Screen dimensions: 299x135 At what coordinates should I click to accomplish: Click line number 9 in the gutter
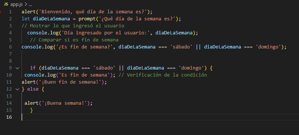(x=10, y=68)
